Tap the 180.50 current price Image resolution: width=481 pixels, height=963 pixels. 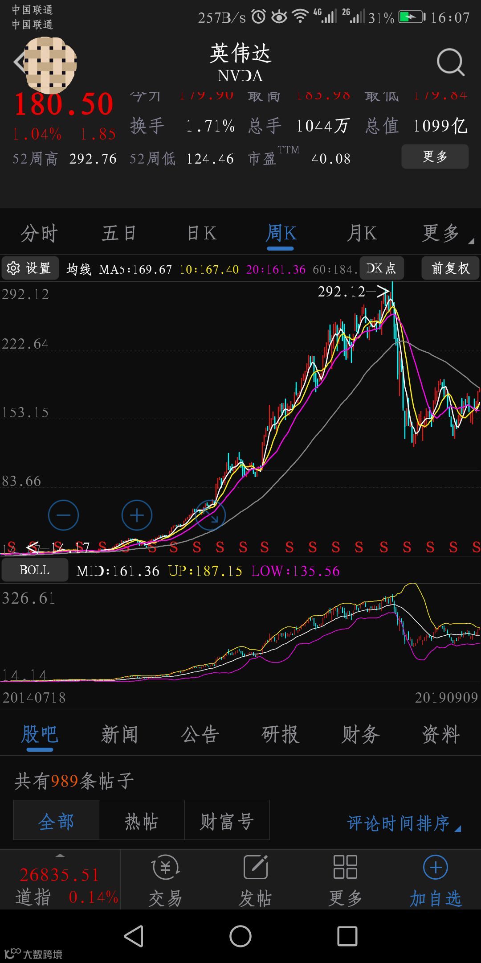pos(64,104)
